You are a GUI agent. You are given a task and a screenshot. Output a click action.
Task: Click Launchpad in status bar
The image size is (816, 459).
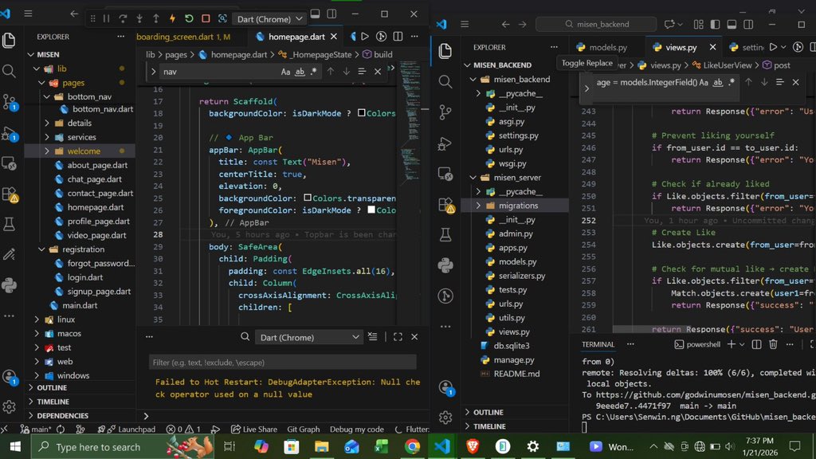[x=131, y=430]
